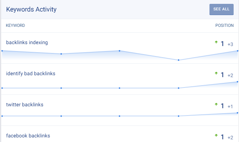Click last data point of identify bad backlinks chart
Viewport: 239px width, 142px height.
237,82
